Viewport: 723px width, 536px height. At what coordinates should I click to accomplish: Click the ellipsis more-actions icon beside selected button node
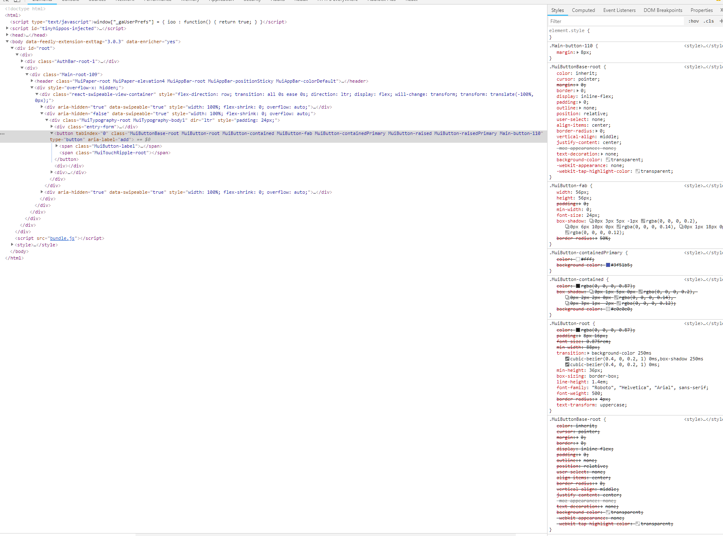click(x=2, y=133)
